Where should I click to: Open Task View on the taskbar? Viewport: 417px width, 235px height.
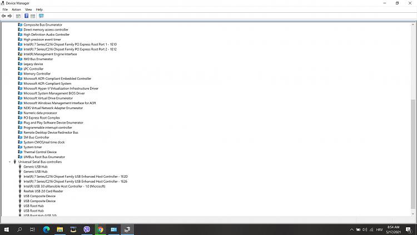point(32,229)
